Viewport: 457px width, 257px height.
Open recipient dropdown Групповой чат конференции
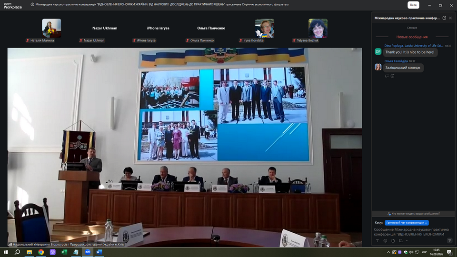coord(407,223)
